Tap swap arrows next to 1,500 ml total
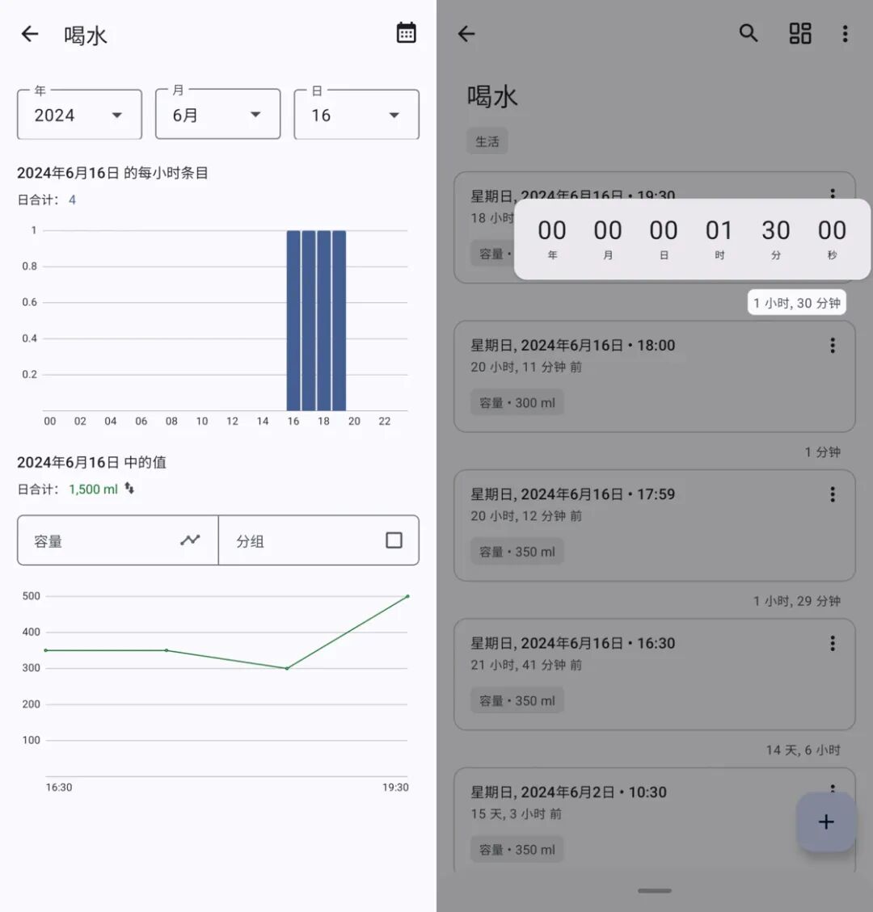Viewport: 873px width, 912px height. pos(129,489)
